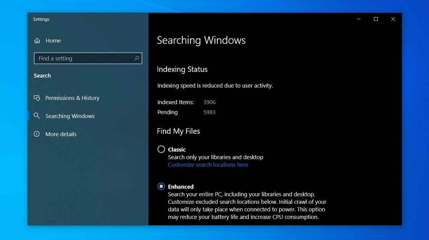Click the indexing speed reduced message
Viewport: 429px width, 240px height.
(215, 85)
